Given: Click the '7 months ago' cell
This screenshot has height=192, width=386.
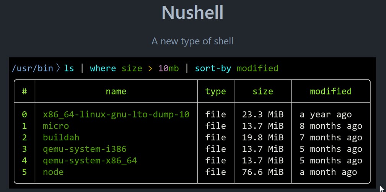Looking at the screenshot, I should pos(331,138).
